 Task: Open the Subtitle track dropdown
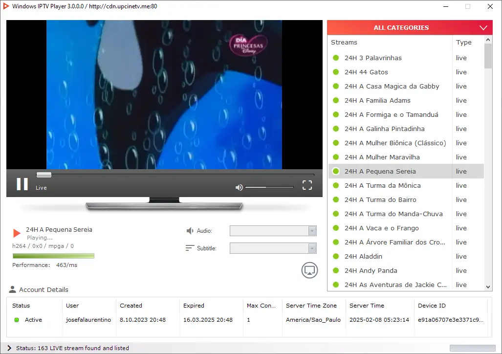(273, 248)
